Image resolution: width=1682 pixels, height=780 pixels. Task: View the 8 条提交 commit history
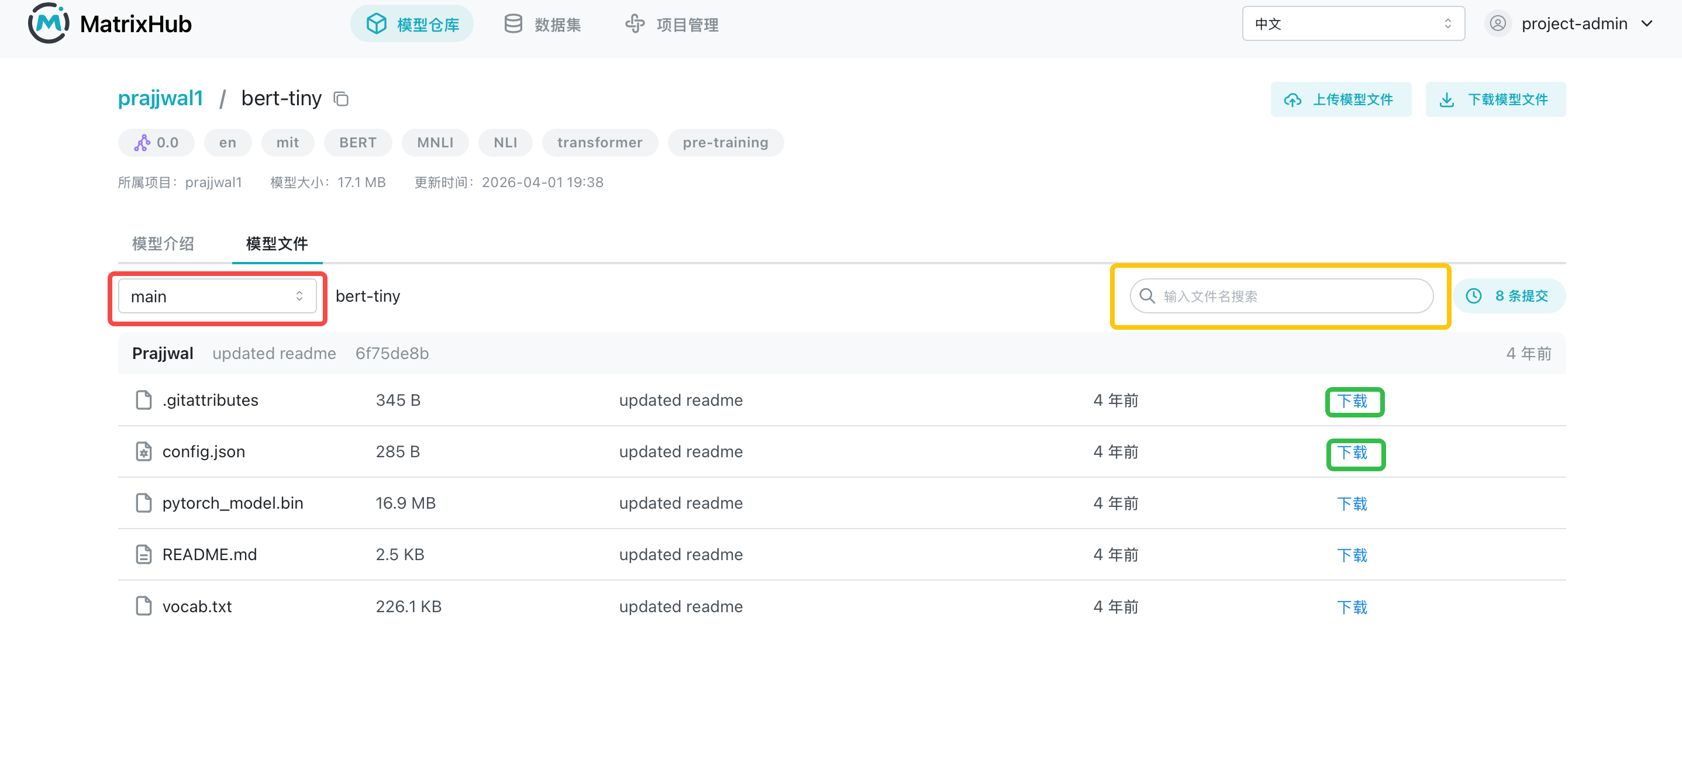coord(1509,296)
